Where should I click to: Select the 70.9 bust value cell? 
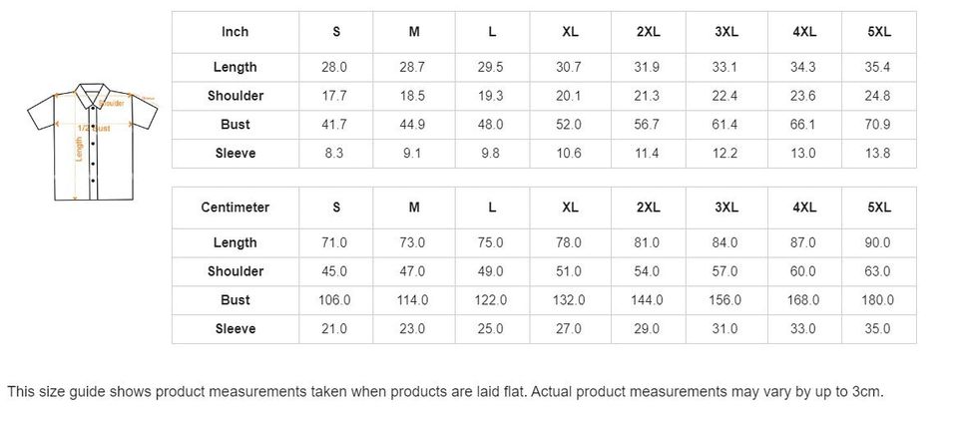click(x=879, y=125)
